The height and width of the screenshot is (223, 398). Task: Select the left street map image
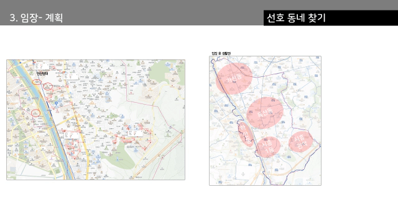pos(96,120)
